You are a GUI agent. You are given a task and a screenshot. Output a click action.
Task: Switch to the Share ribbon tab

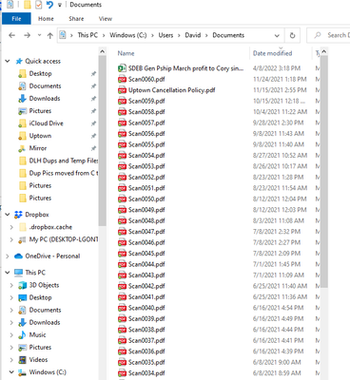click(76, 19)
